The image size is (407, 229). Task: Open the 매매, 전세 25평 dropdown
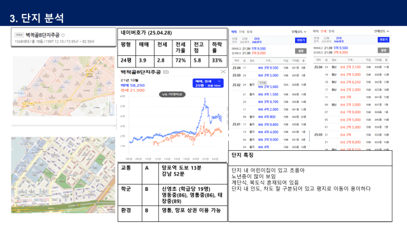[x=208, y=83]
